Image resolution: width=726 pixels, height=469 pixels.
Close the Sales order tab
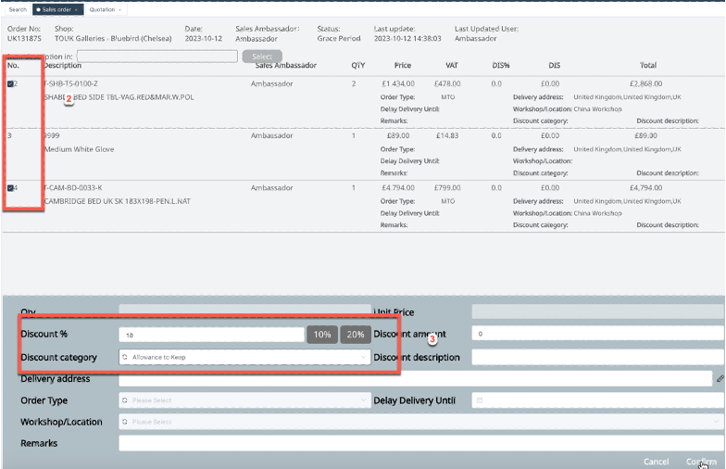(77, 9)
